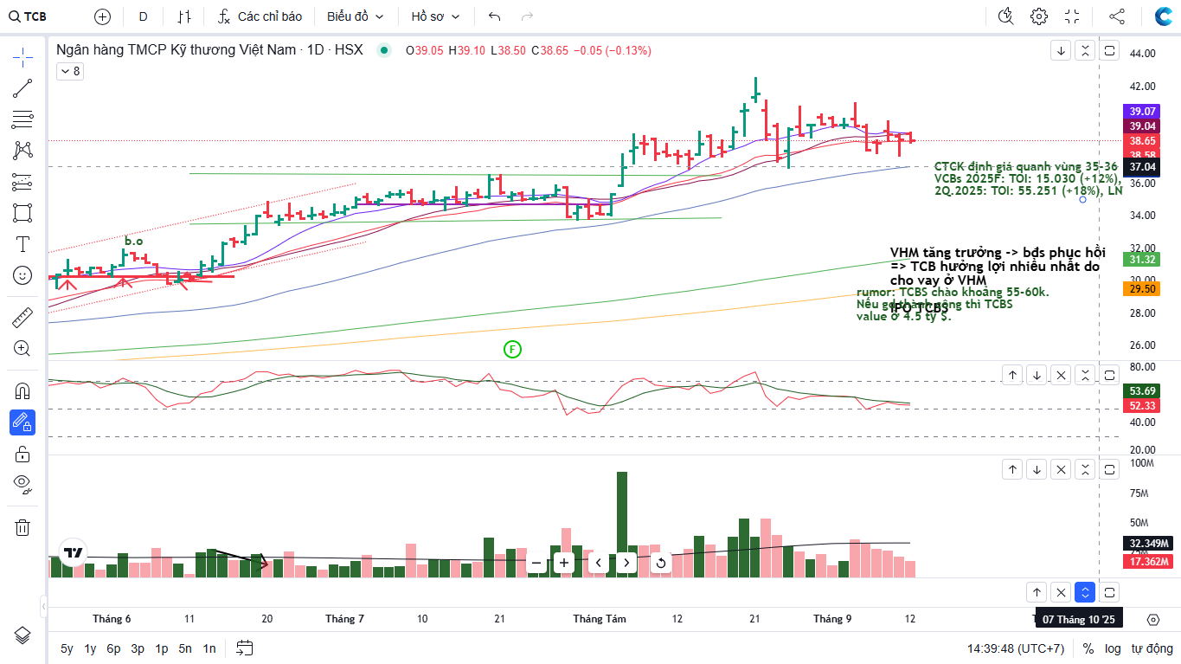Toggle the lock all drawings tool

tap(22, 454)
